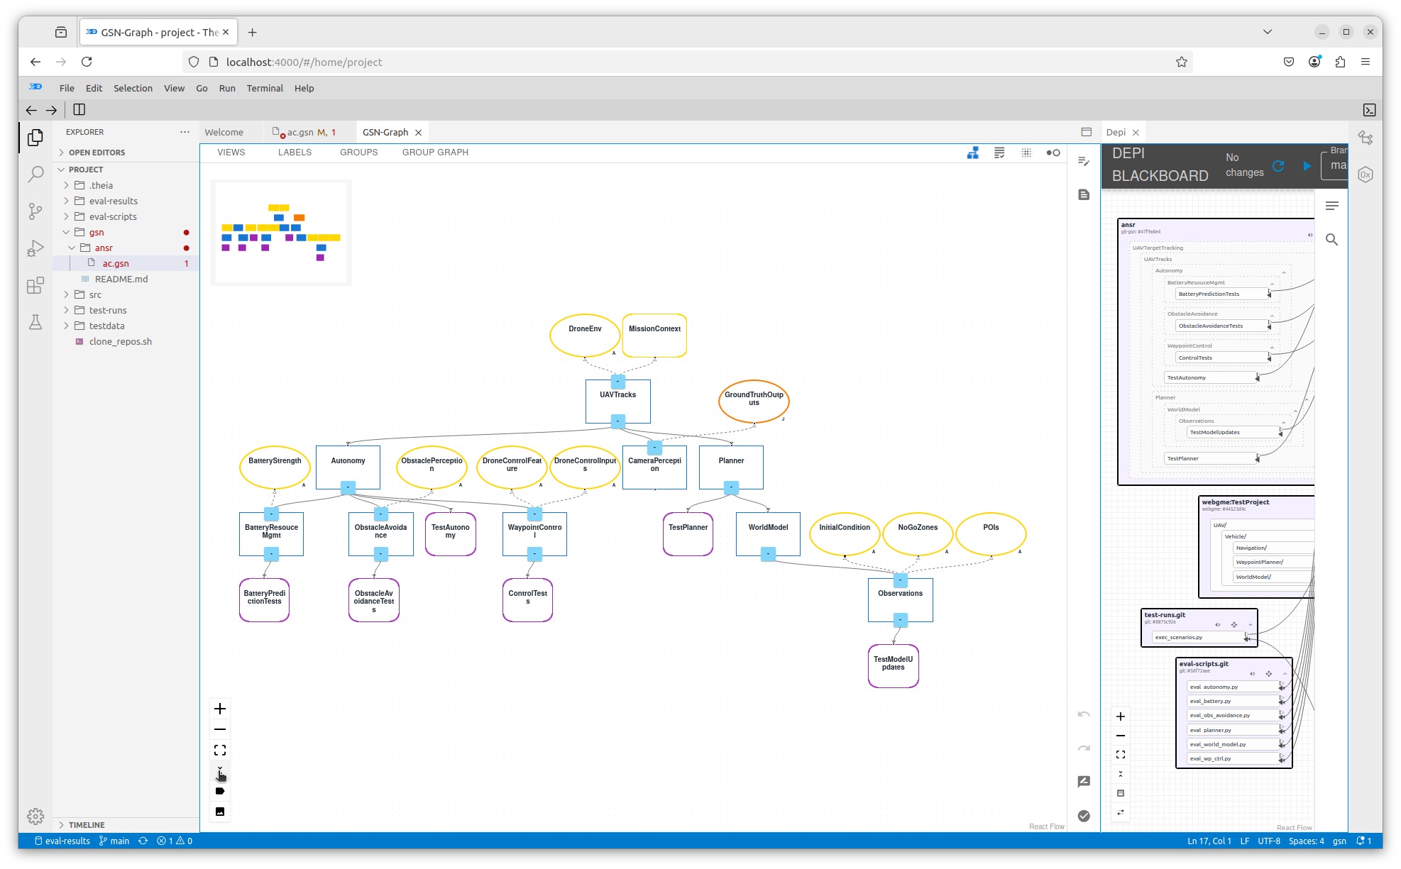Zoom out the GSN graph

pyautogui.click(x=220, y=729)
